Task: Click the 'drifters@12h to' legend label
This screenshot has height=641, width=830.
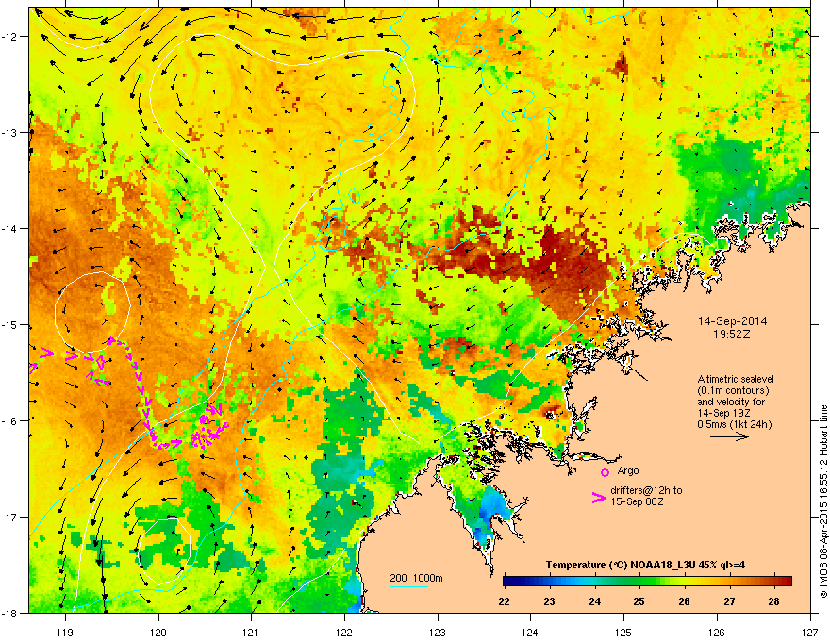Action: pos(646,490)
